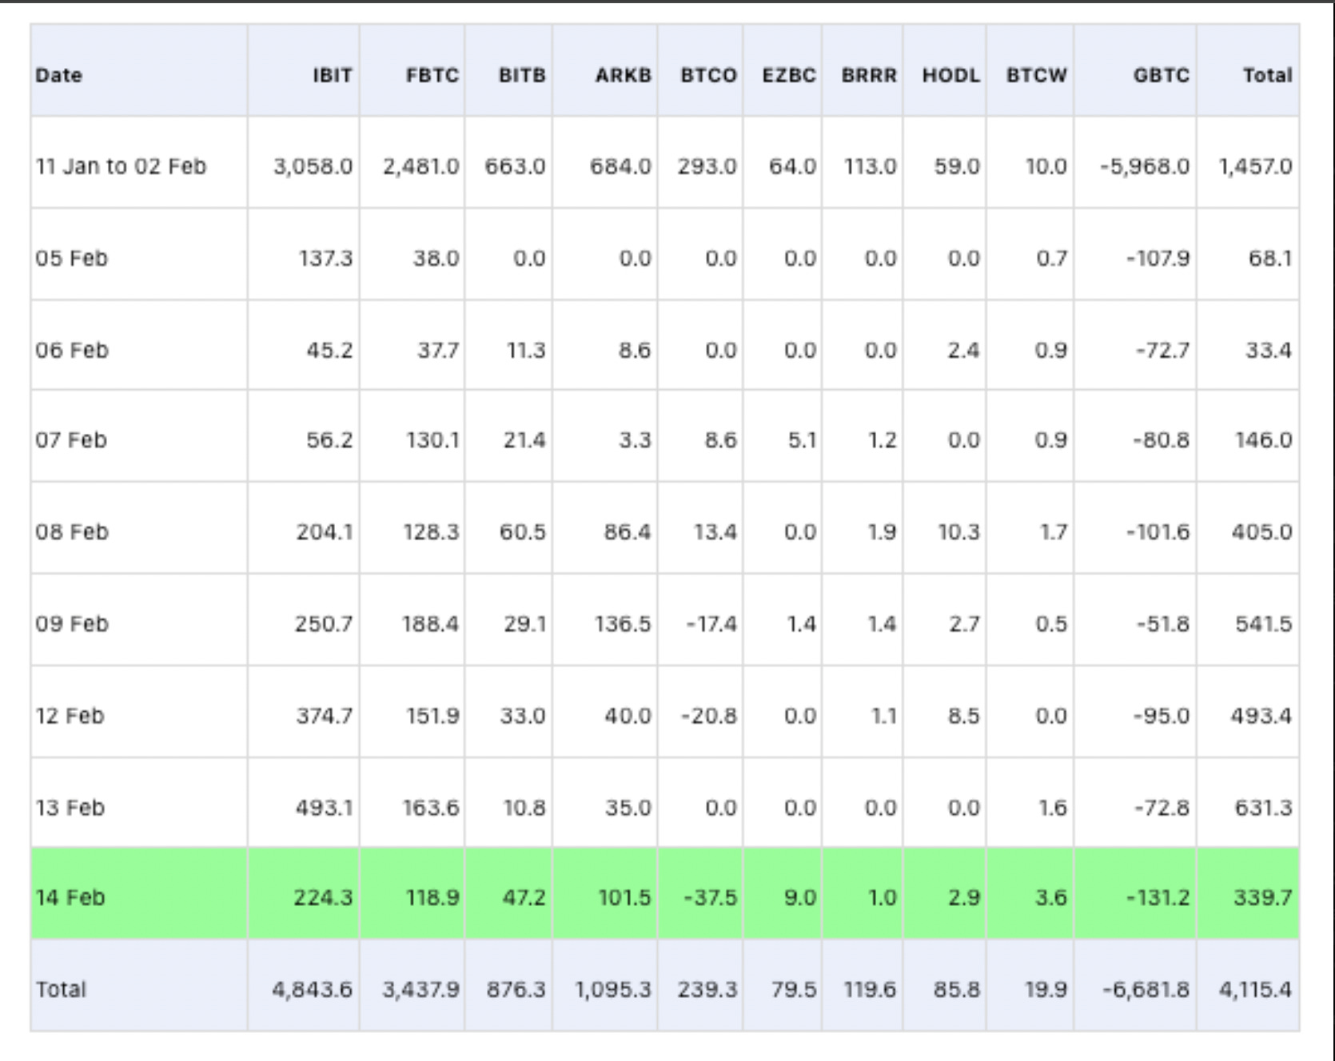Click the grand total 4,115.4
The image size is (1335, 1061).
point(1255,989)
